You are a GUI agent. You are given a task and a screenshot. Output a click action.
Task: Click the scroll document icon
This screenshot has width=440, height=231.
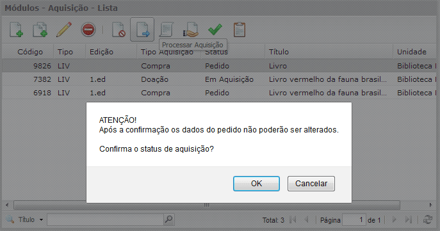(x=167, y=29)
